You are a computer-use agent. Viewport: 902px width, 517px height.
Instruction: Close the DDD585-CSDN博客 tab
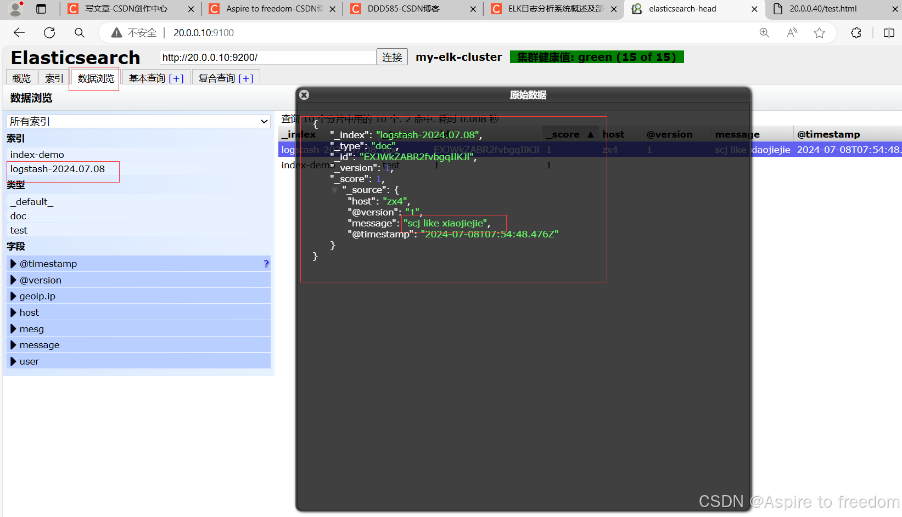point(474,9)
